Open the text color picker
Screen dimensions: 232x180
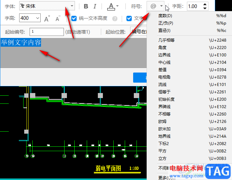[111, 7]
